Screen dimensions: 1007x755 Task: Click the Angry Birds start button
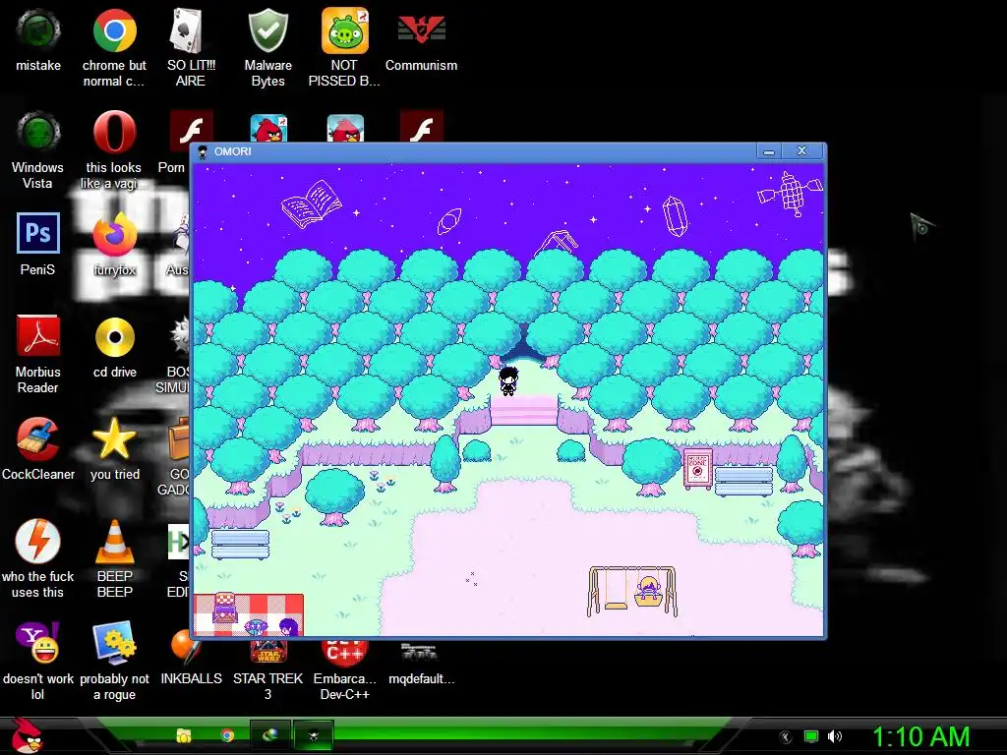(x=28, y=735)
